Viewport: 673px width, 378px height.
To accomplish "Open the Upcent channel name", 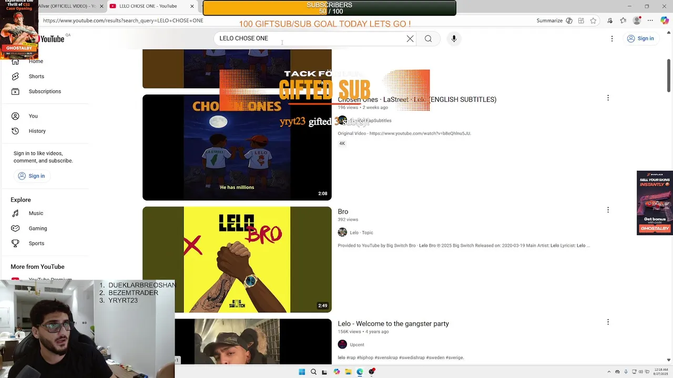I will click(x=357, y=345).
